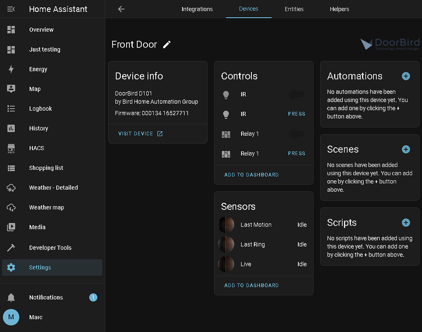422x332 pixels.
Task: Click the Media sidebar icon
Action: (x=11, y=227)
